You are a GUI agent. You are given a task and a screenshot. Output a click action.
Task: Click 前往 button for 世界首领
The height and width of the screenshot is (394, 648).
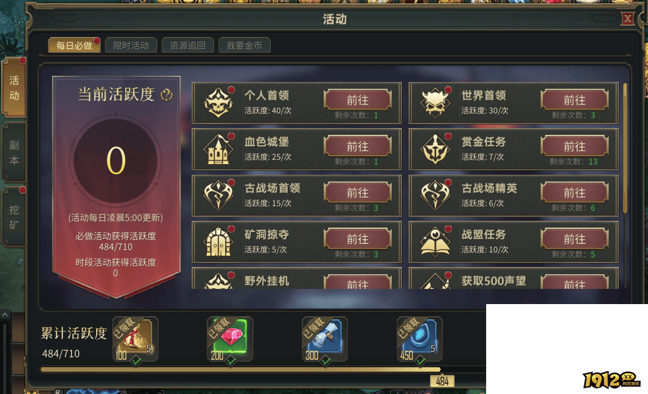tap(574, 100)
